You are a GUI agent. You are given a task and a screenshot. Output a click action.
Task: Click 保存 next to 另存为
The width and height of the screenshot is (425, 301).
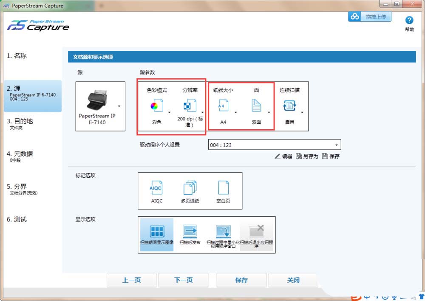331,156
